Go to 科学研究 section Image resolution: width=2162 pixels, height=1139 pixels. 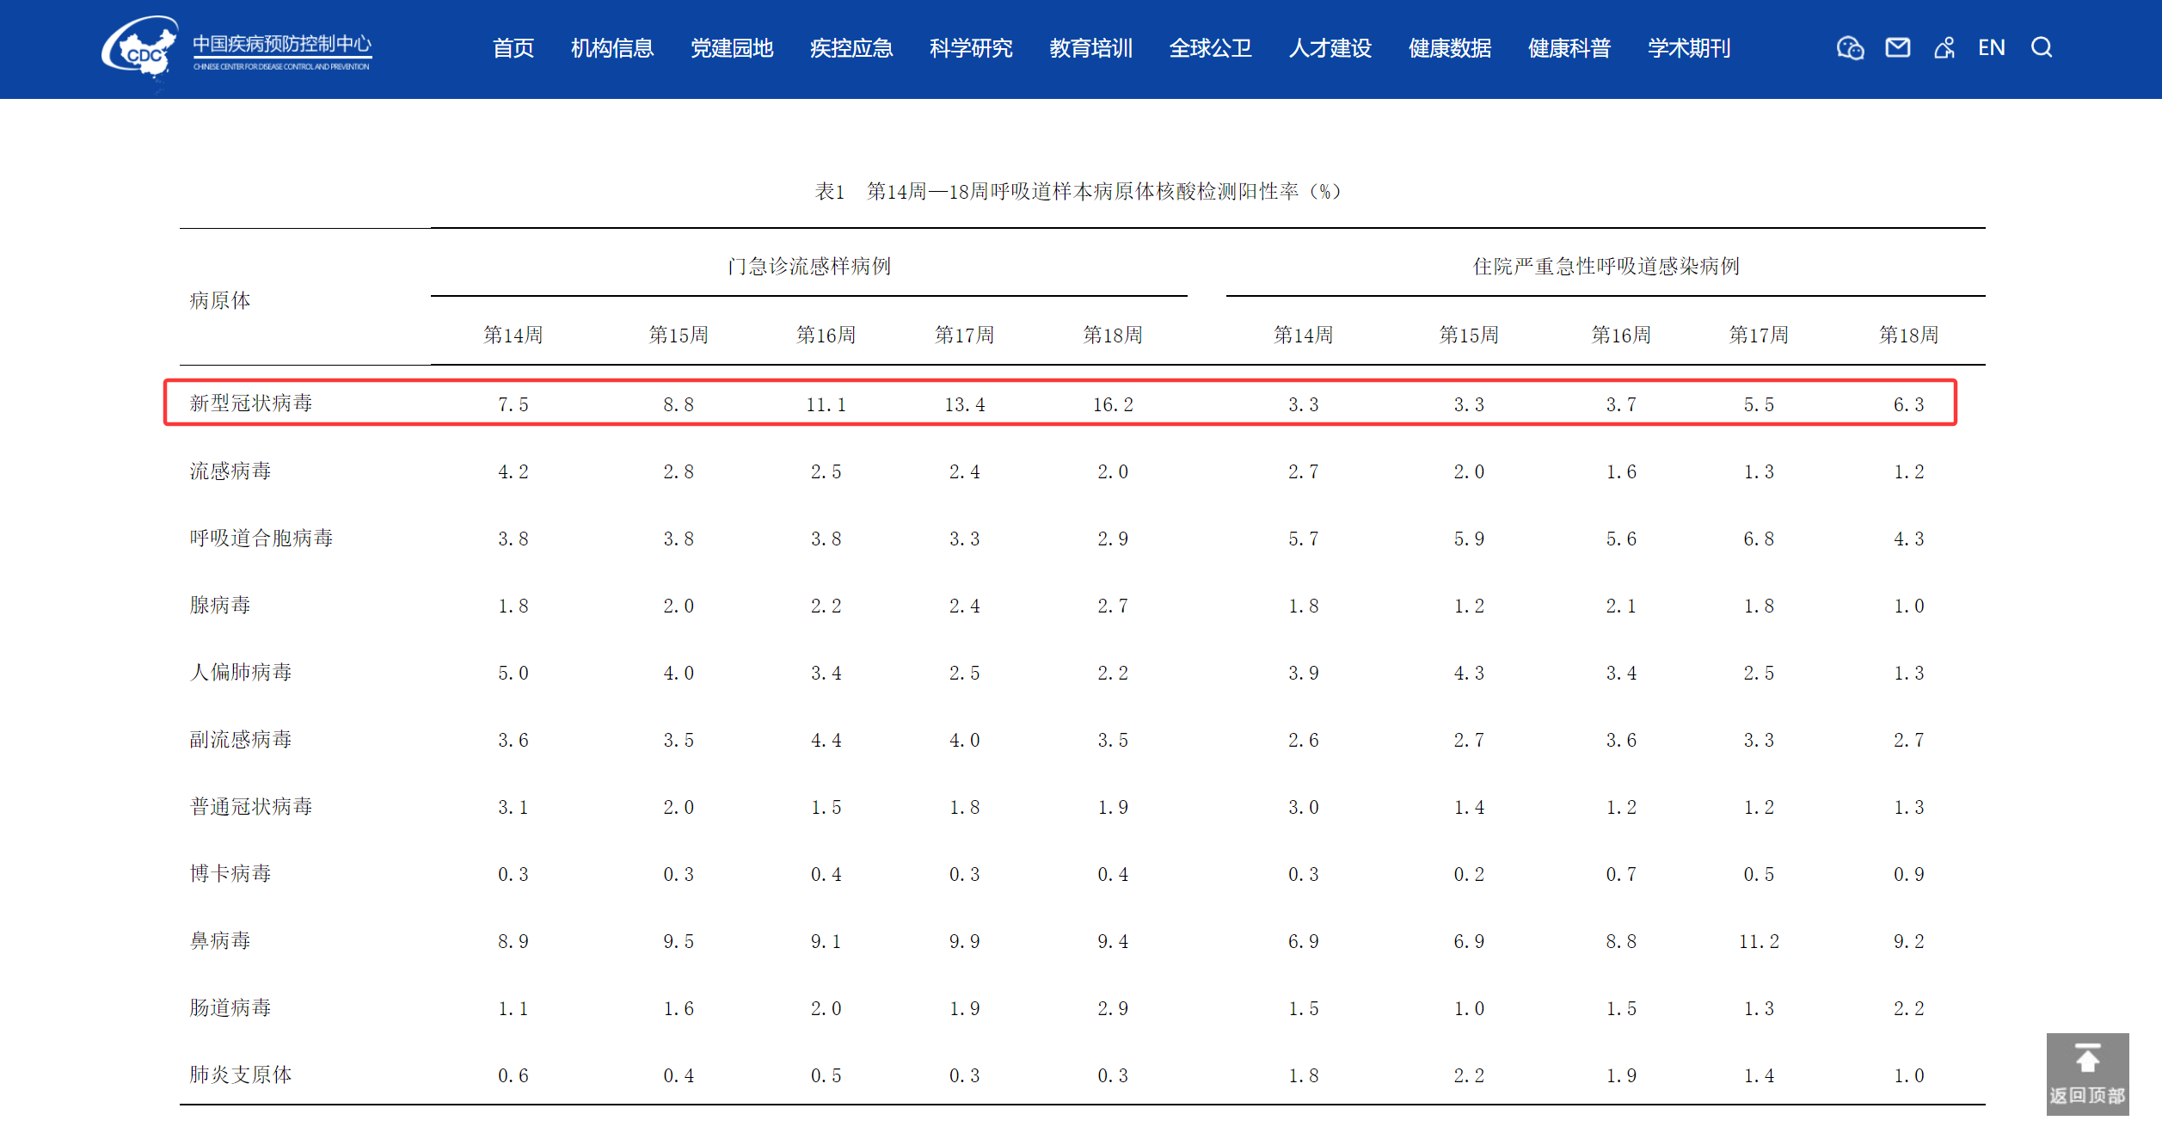click(971, 48)
